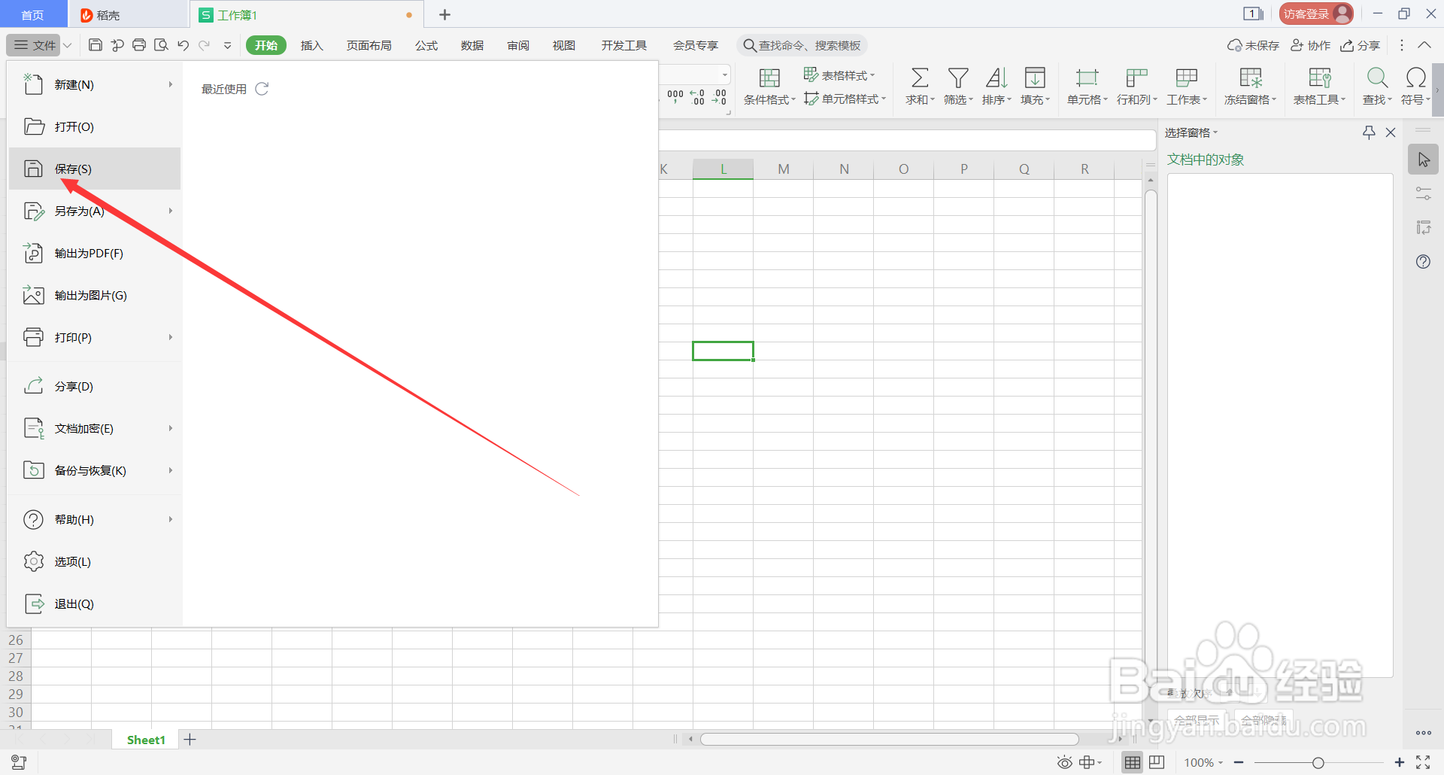This screenshot has height=775, width=1444.
Task: Open the 数据 ribbon tab
Action: coord(472,45)
